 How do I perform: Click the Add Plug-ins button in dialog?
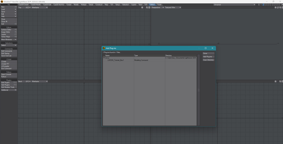[x=209, y=57]
